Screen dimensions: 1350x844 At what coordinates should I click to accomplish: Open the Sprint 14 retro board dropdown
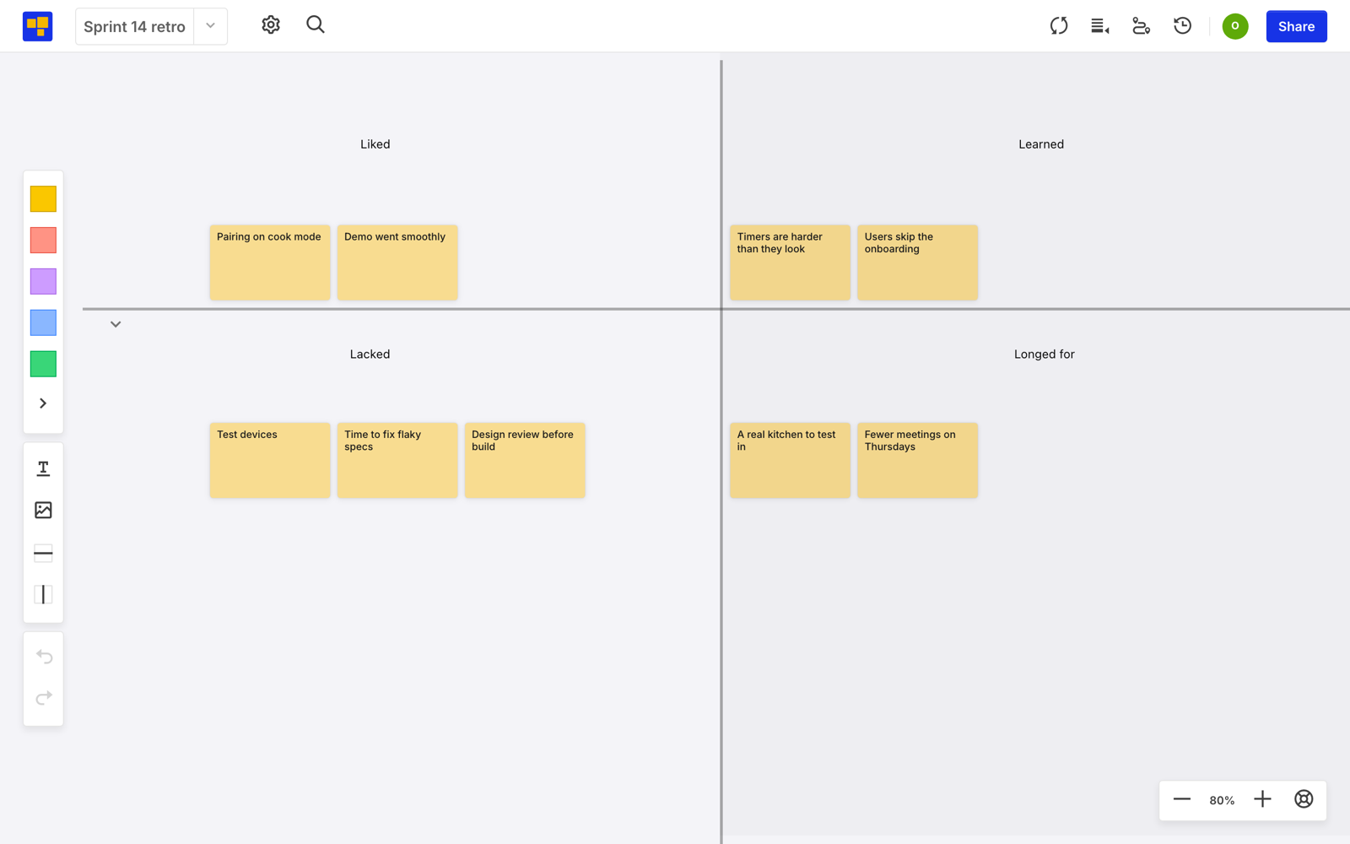(x=211, y=26)
